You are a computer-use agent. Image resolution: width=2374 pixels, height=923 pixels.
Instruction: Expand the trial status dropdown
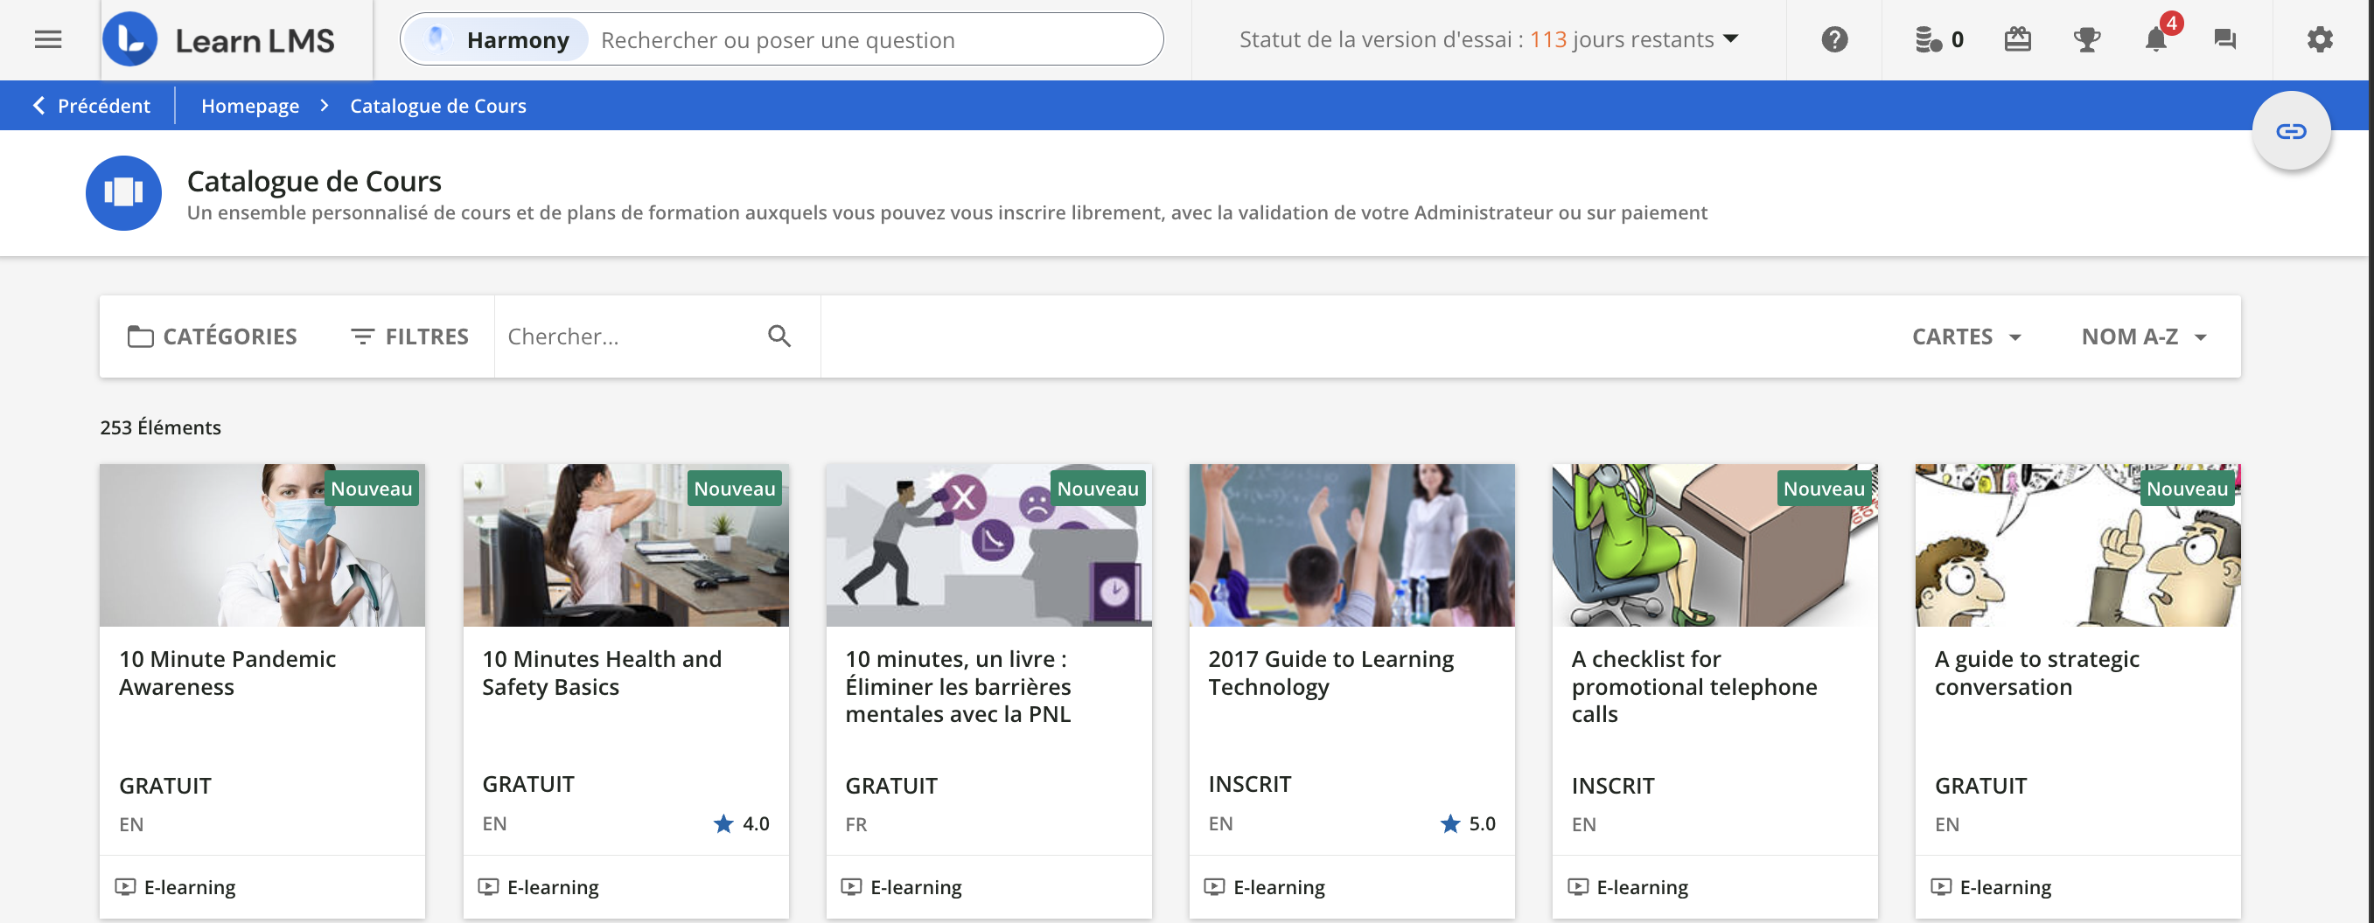pyautogui.click(x=1730, y=39)
